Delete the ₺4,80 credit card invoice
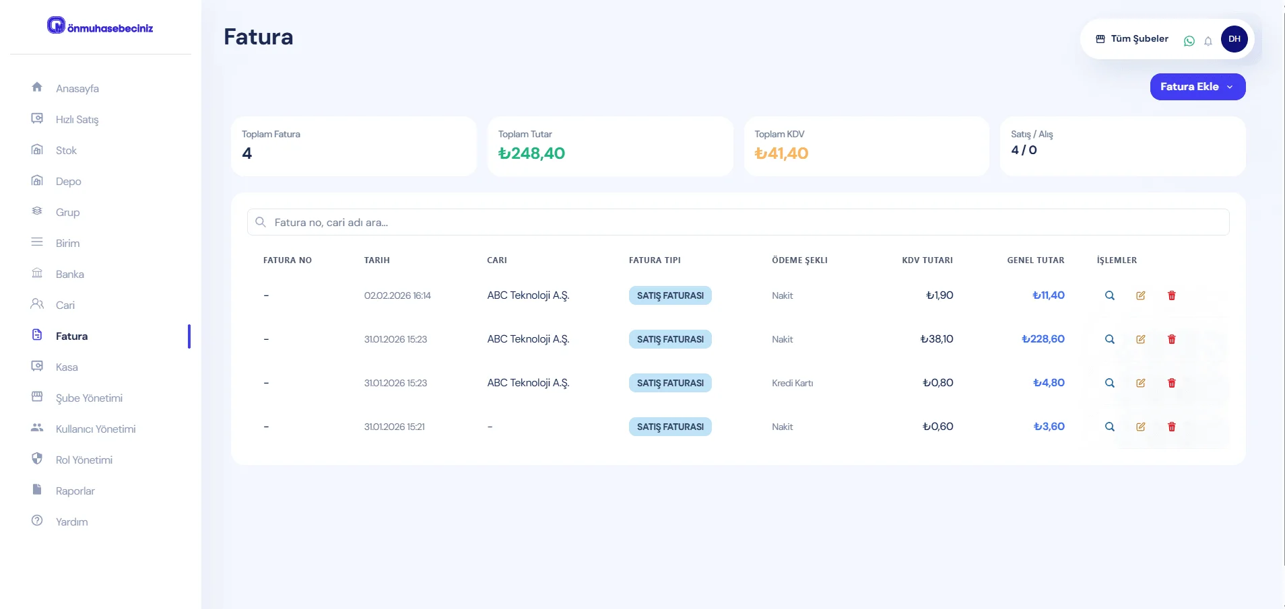Screen dimensions: 1285x609 (1171, 383)
